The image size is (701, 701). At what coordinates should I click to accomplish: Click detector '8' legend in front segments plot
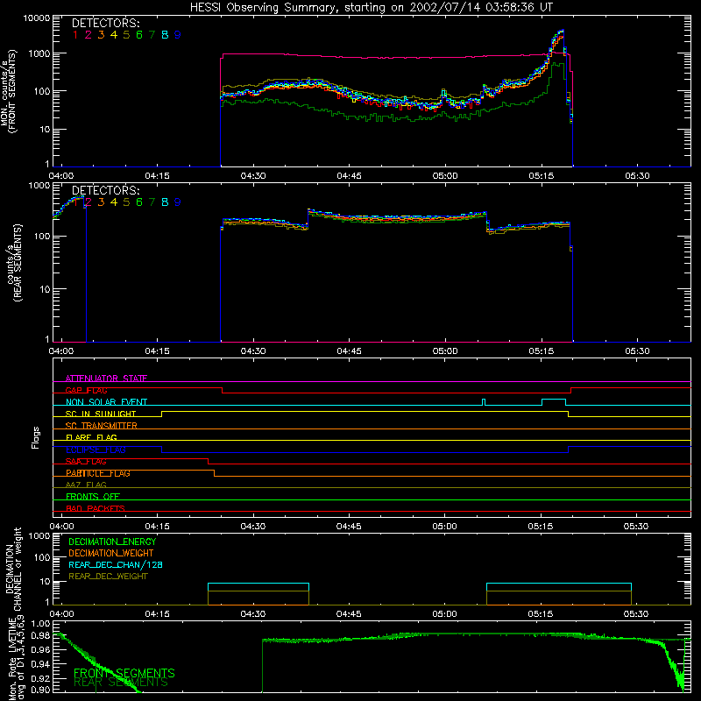pos(165,35)
